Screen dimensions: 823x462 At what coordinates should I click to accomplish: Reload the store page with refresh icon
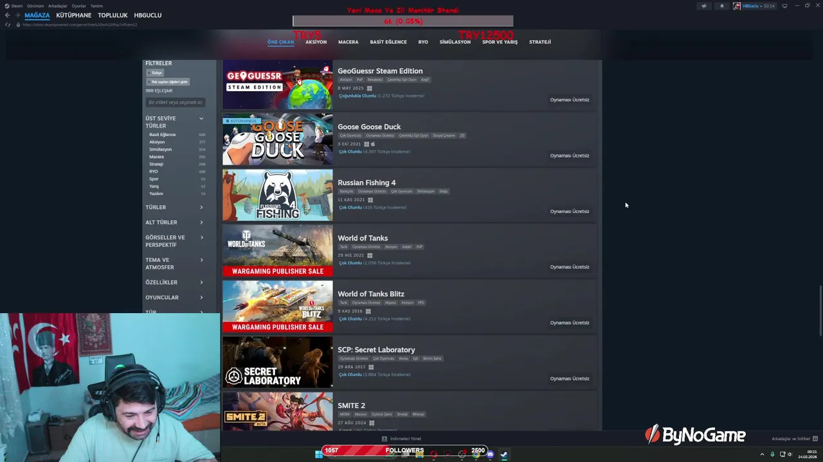pyautogui.click(x=8, y=24)
